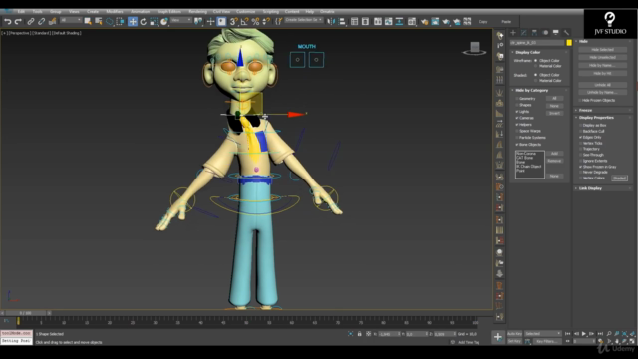Click the Unhide by Name button
The width and height of the screenshot is (638, 359).
[602, 93]
